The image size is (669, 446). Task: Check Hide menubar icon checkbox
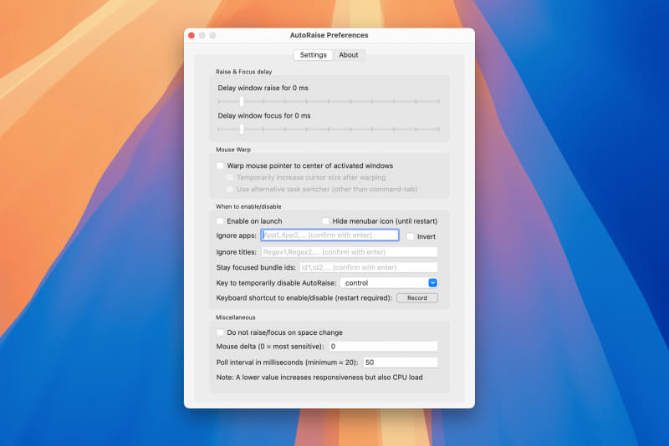[325, 221]
